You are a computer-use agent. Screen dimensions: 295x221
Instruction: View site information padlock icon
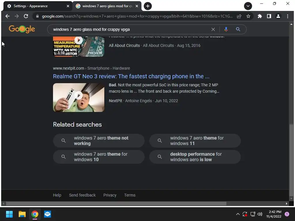37,16
